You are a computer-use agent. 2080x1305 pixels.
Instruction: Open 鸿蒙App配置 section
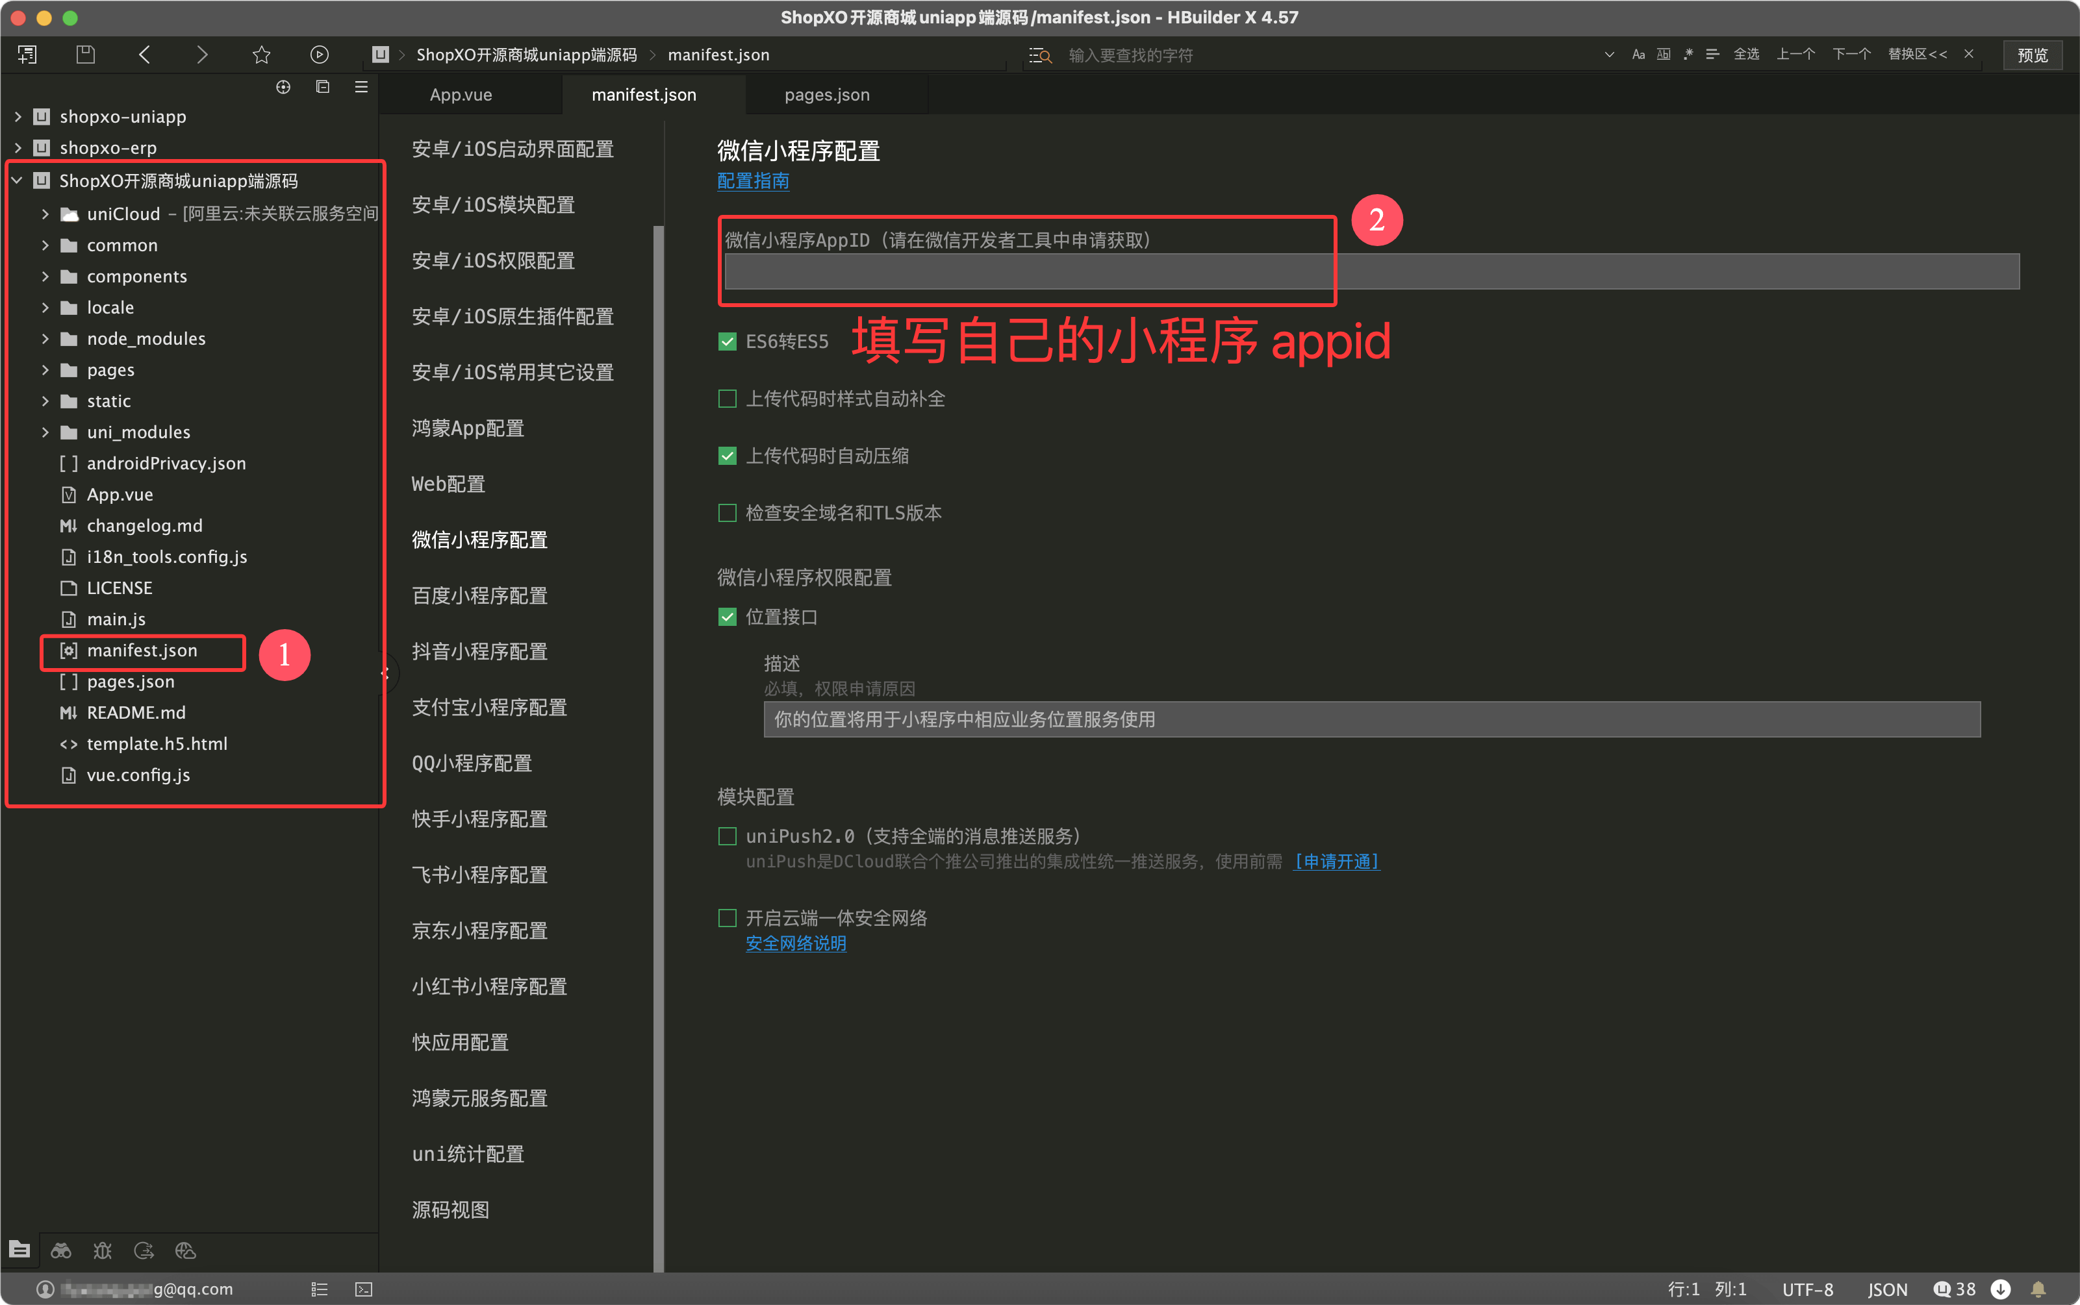coord(468,428)
